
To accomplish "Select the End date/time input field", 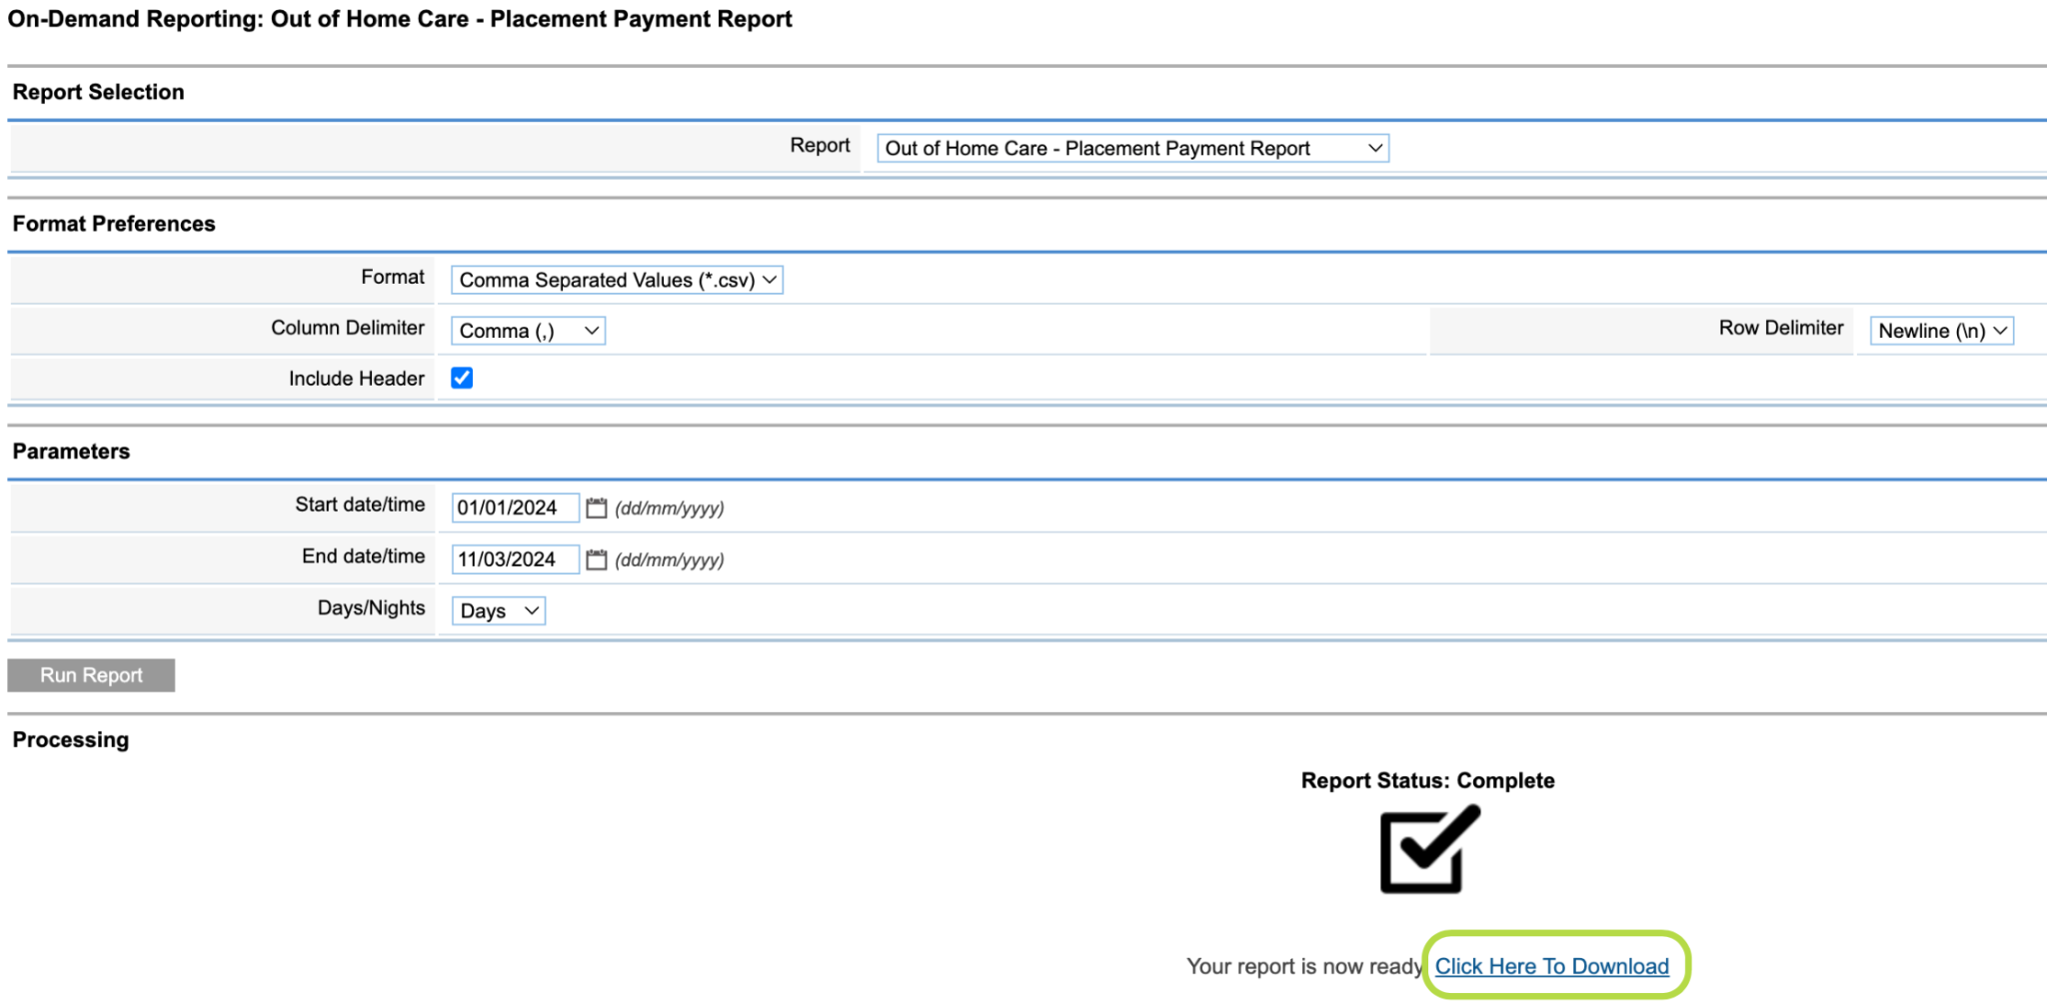I will [514, 559].
